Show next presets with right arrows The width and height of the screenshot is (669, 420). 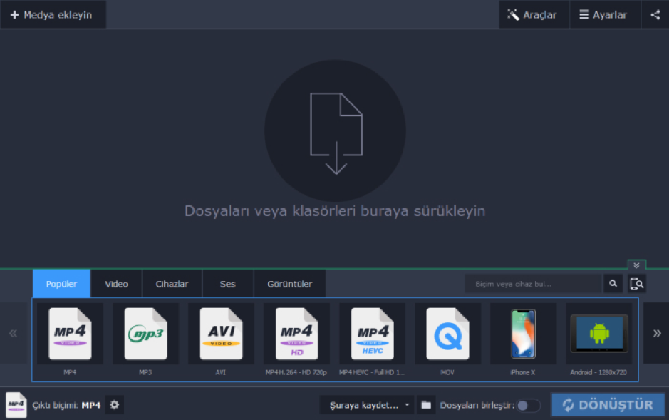pos(657,333)
